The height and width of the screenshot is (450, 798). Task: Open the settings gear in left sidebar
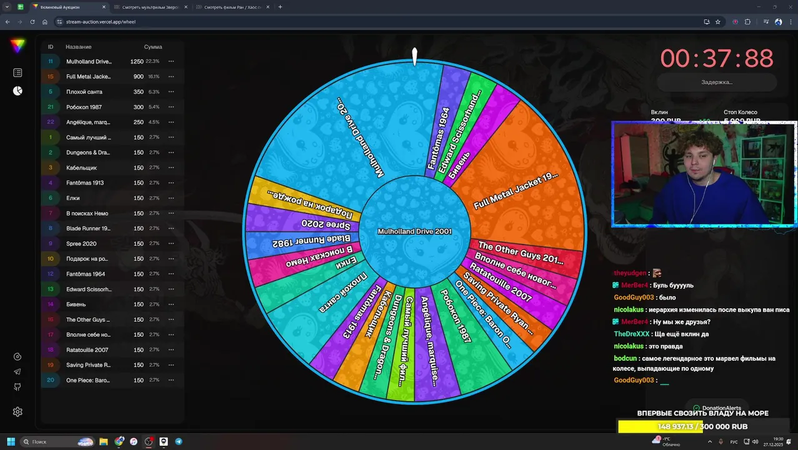pyautogui.click(x=17, y=412)
